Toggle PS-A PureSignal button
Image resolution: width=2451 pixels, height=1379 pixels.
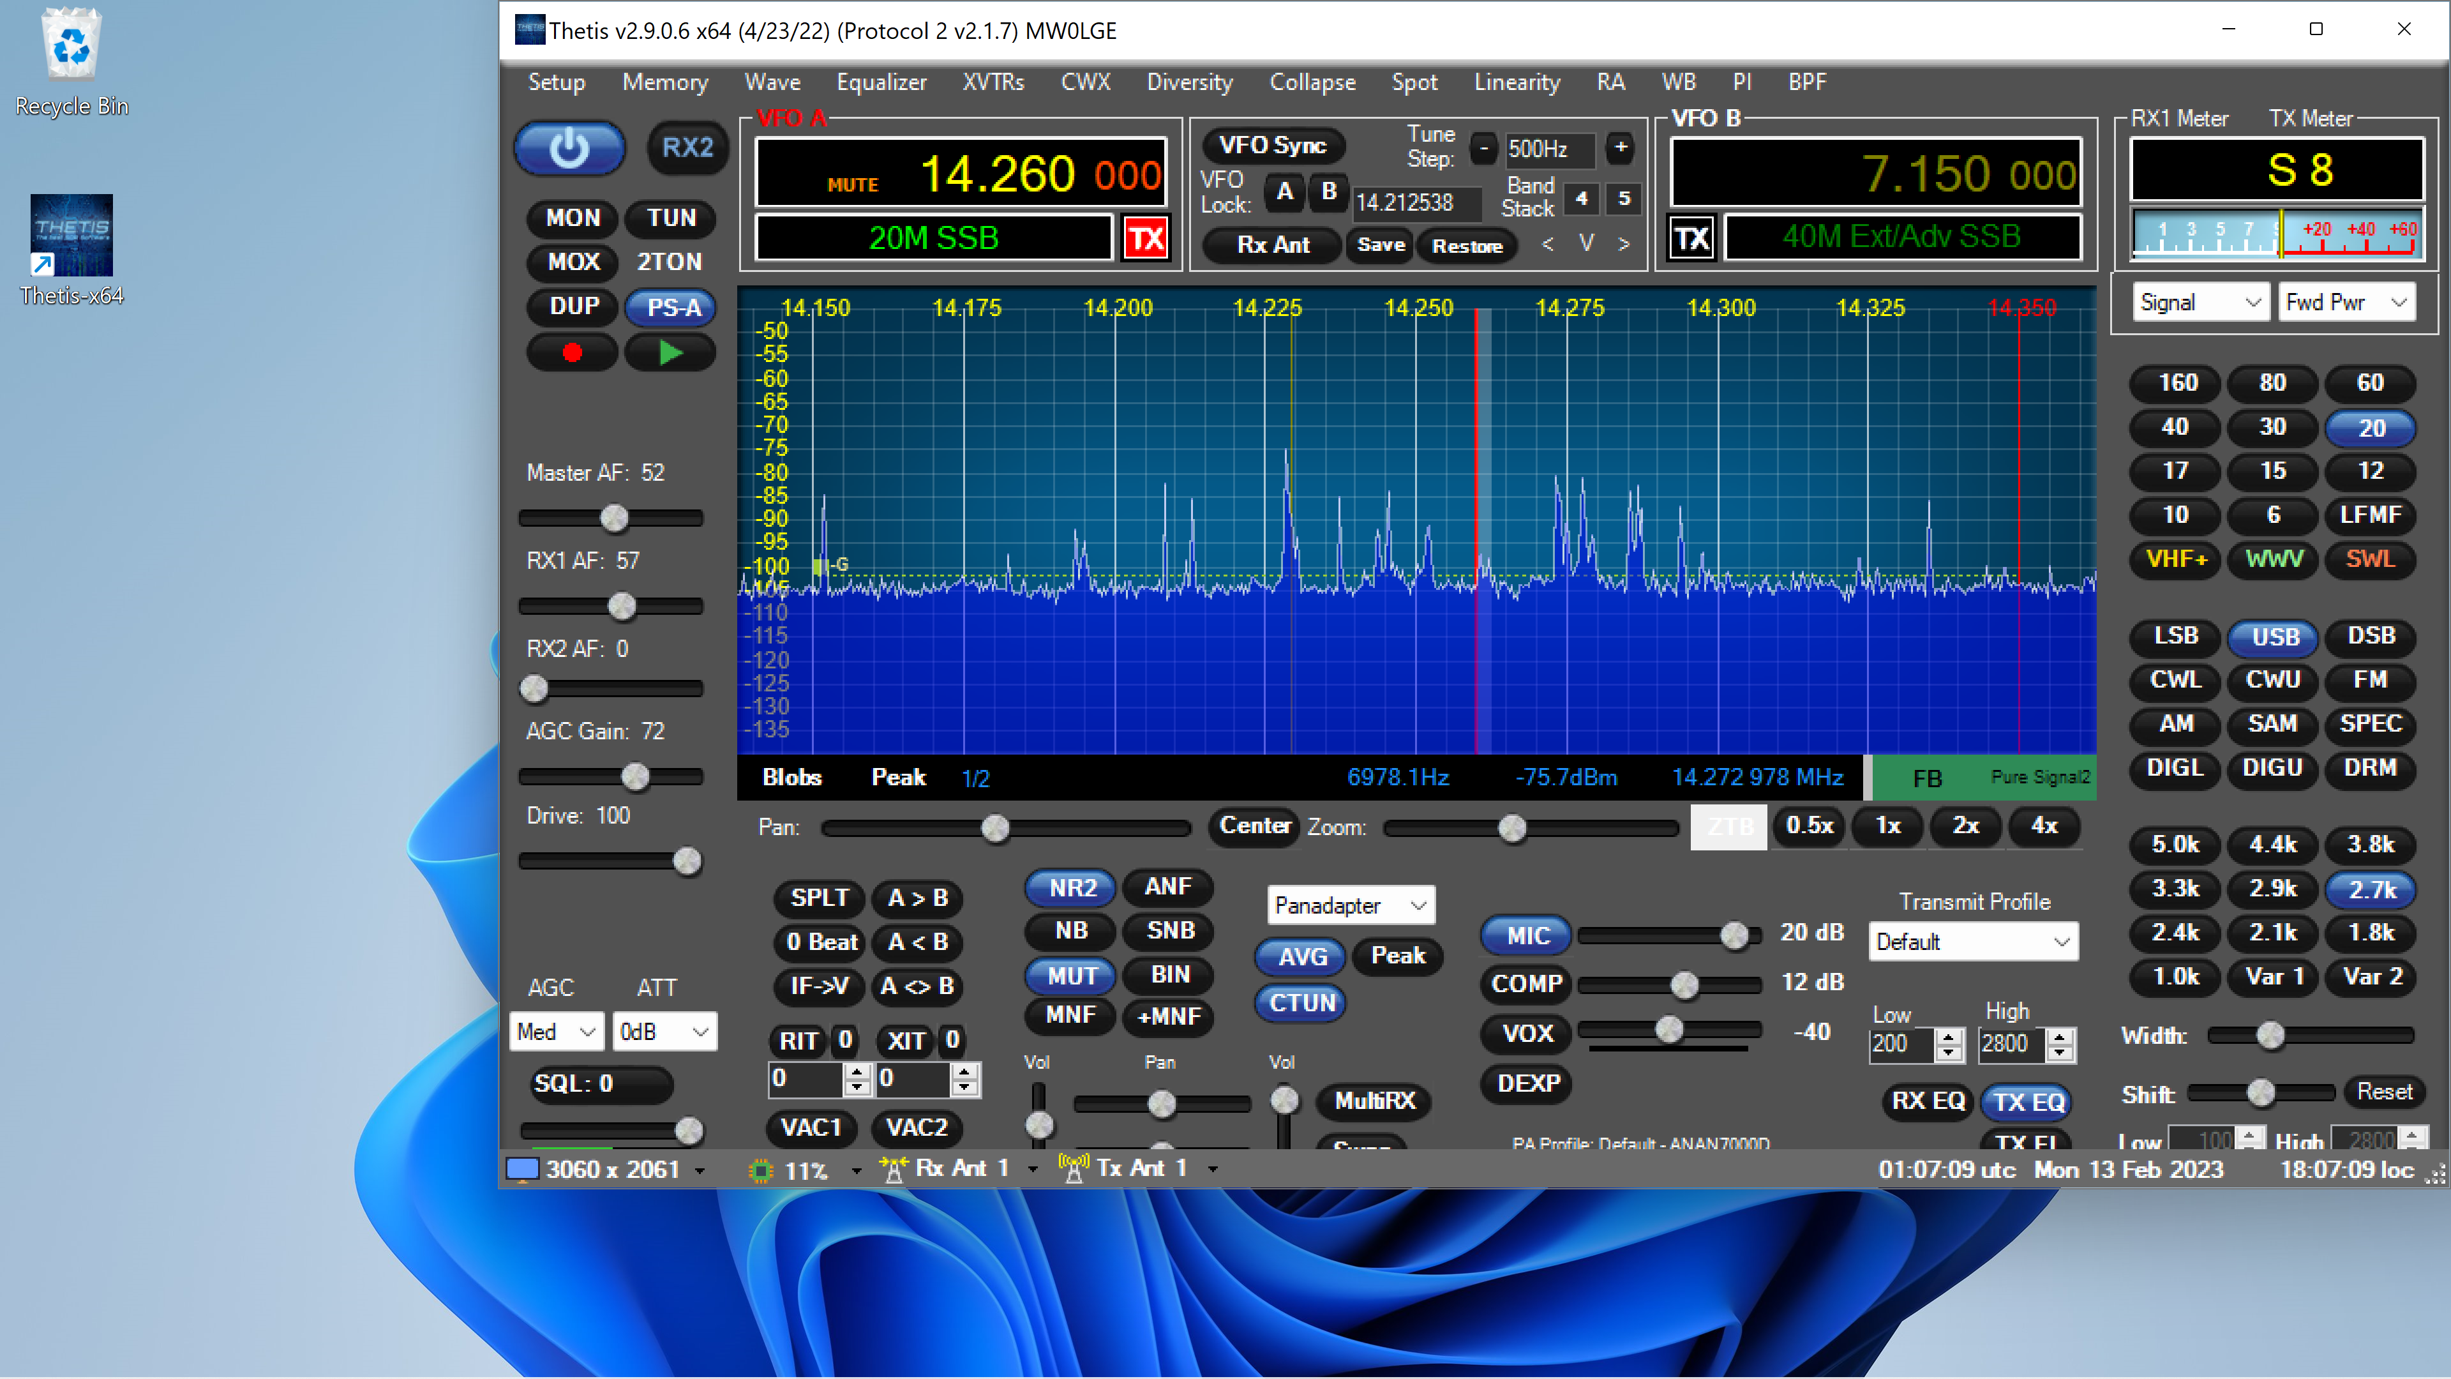pyautogui.click(x=671, y=307)
